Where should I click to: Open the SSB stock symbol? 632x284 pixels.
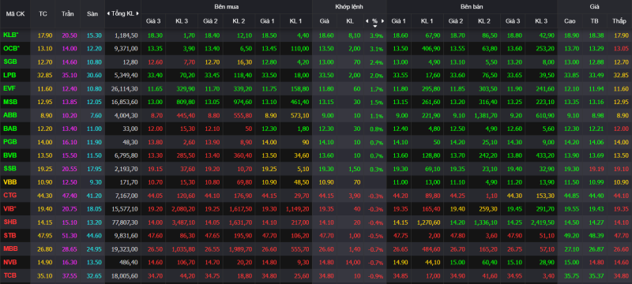[x=9, y=169]
